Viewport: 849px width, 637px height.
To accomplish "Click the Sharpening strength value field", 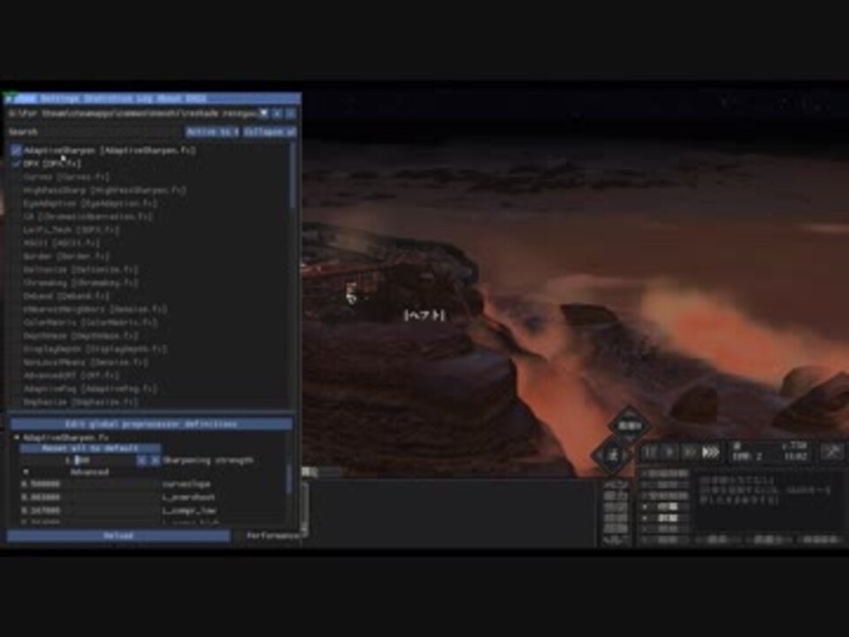I will coord(78,460).
